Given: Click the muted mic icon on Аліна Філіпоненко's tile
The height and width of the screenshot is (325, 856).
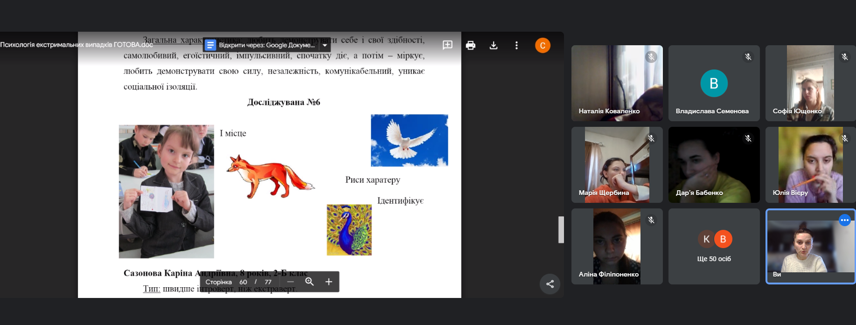Looking at the screenshot, I should pos(651,220).
